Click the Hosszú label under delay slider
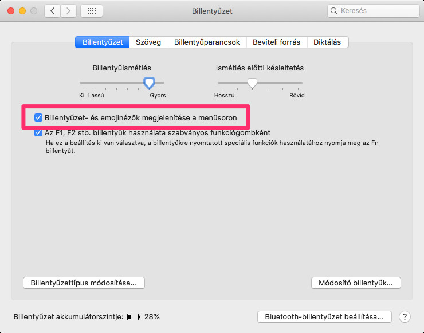 [225, 96]
